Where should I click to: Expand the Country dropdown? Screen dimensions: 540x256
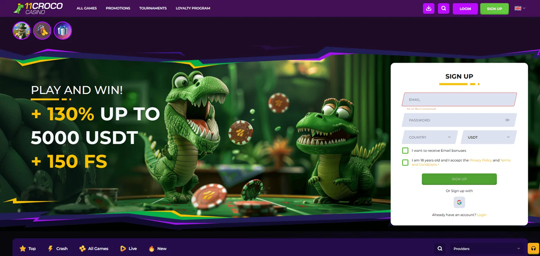(430, 137)
